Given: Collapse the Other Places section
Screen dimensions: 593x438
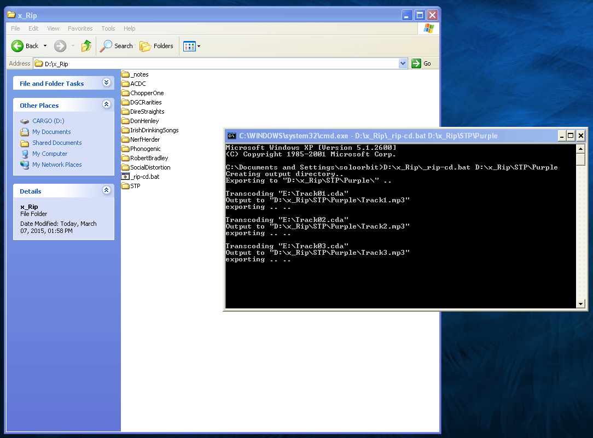Looking at the screenshot, I should 107,104.
